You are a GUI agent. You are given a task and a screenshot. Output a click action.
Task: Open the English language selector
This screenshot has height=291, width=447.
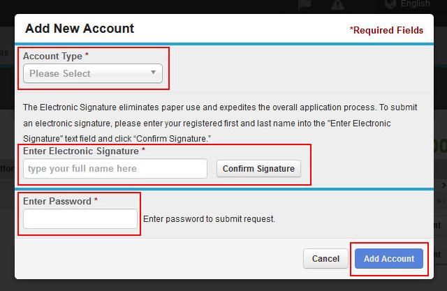click(415, 3)
